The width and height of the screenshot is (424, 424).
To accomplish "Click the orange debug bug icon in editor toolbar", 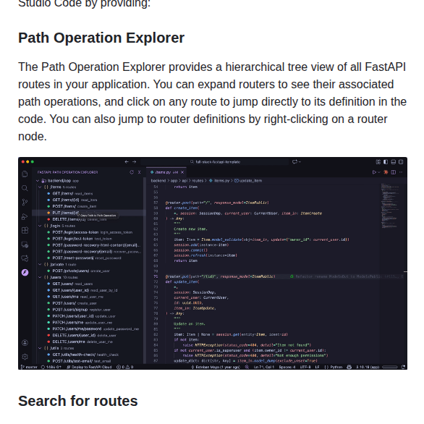I will pos(386,172).
